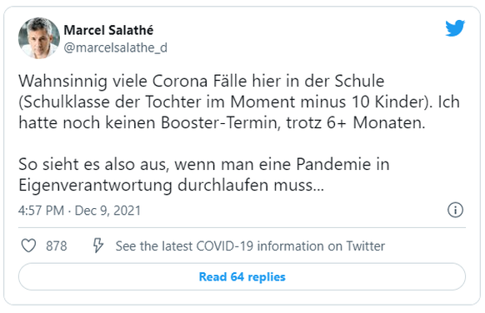Open the Twitter bird logo
Viewport: 485px width, 313px height.
[x=455, y=28]
